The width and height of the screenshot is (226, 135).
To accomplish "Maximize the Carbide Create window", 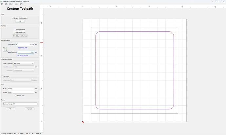I will [x=217, y=1].
